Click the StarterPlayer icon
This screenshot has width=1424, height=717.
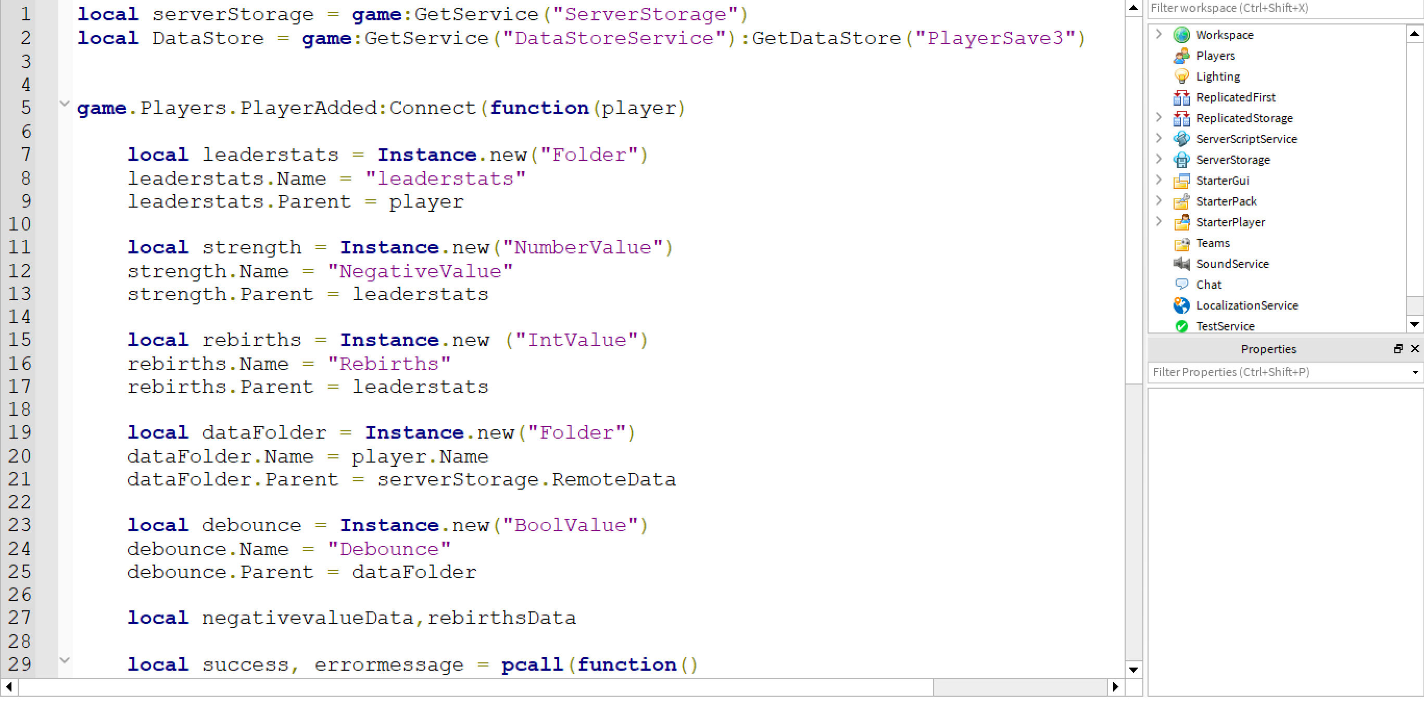1181,222
